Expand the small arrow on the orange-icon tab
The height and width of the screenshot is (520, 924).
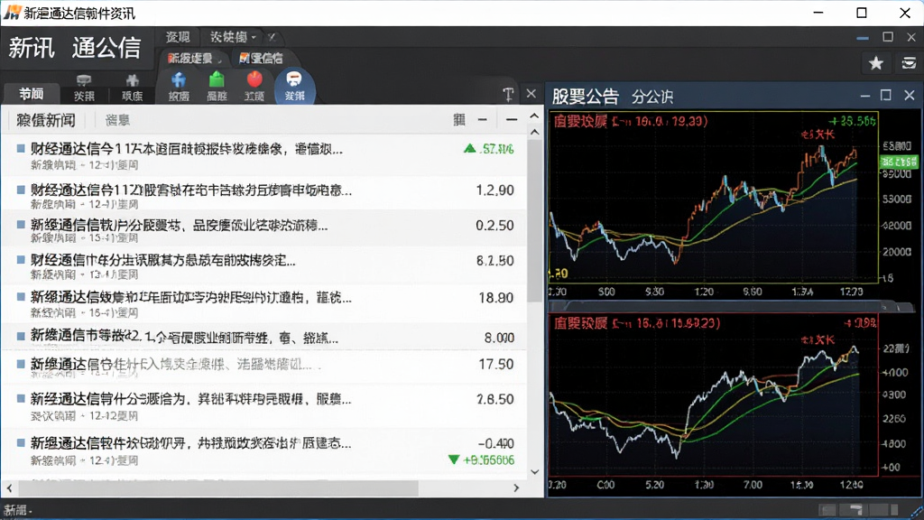click(219, 60)
